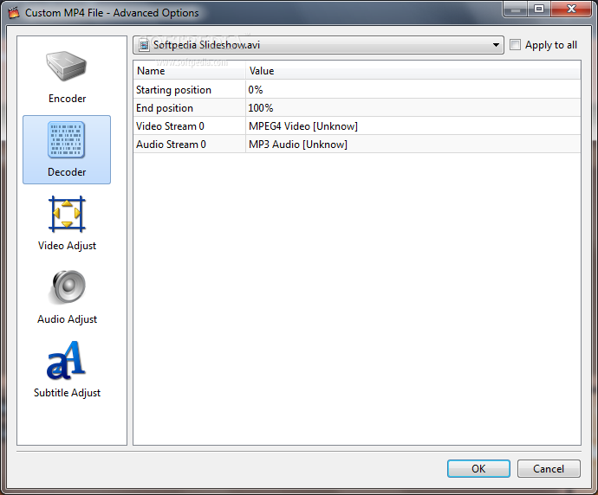Open the Encoder settings section
This screenshot has height=495, width=598.
tap(67, 78)
